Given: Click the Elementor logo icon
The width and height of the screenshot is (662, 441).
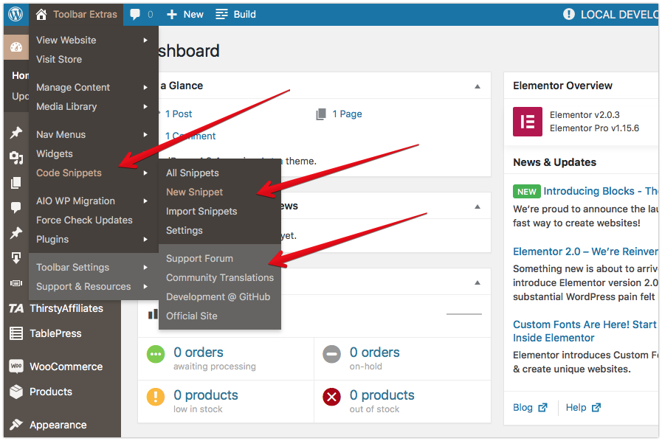Looking at the screenshot, I should pyautogui.click(x=528, y=122).
